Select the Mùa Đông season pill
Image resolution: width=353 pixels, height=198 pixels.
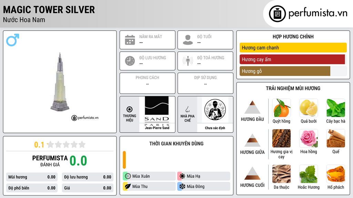coord(204,186)
